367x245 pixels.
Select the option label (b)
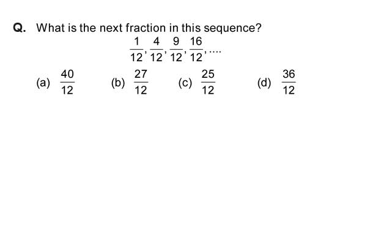118,83
